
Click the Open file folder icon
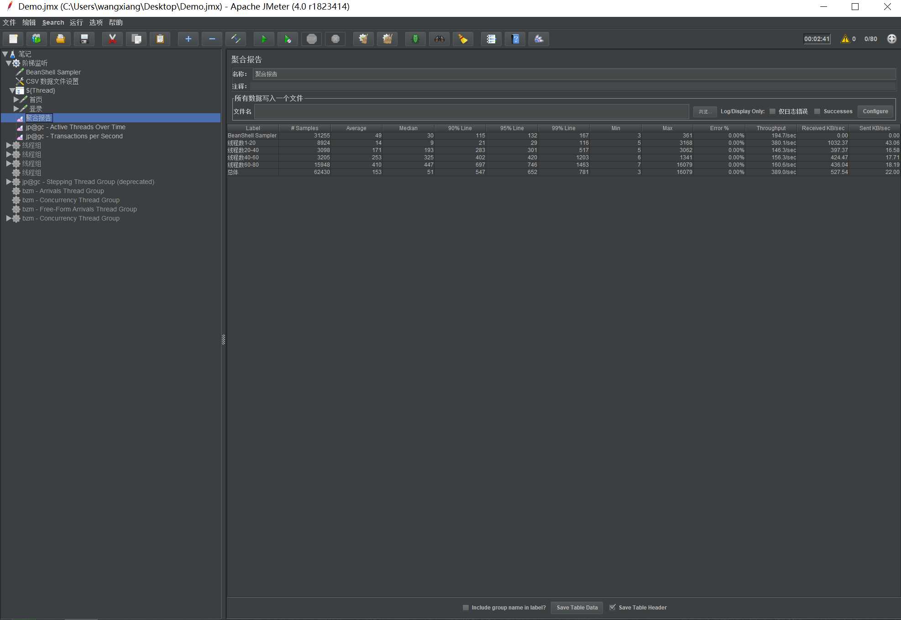tap(61, 39)
